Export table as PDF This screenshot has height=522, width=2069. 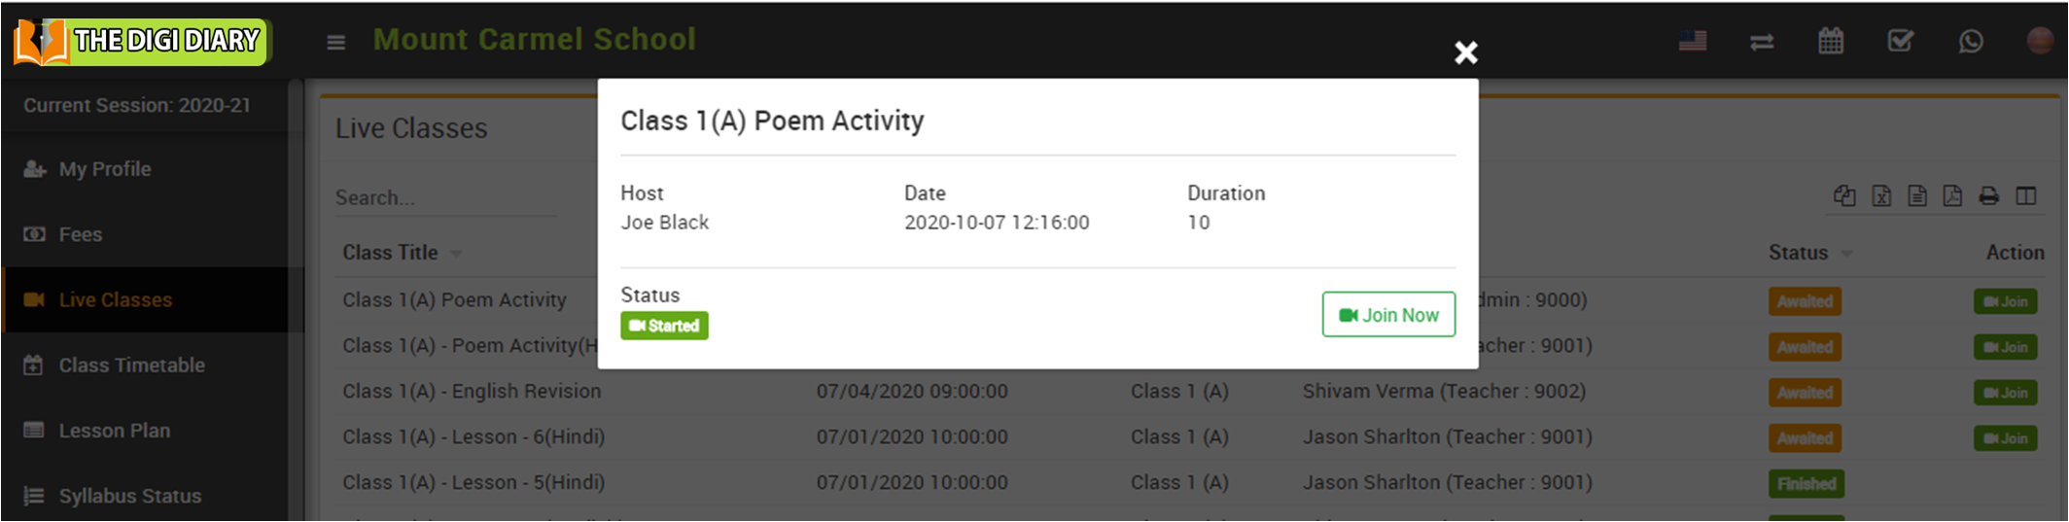pyautogui.click(x=1952, y=196)
